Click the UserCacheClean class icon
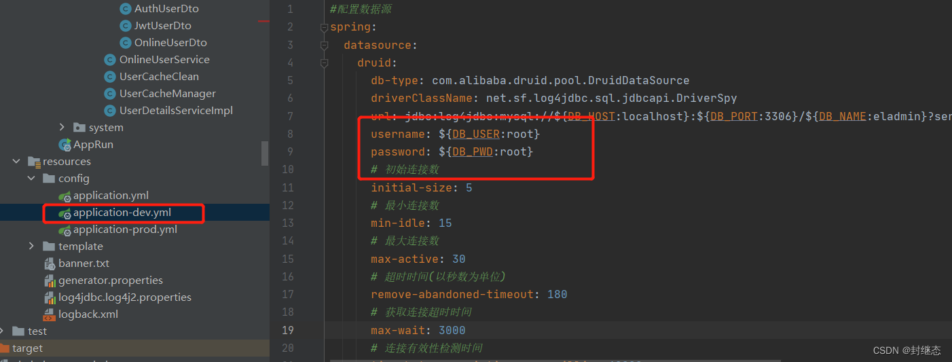952x362 pixels. pos(109,77)
